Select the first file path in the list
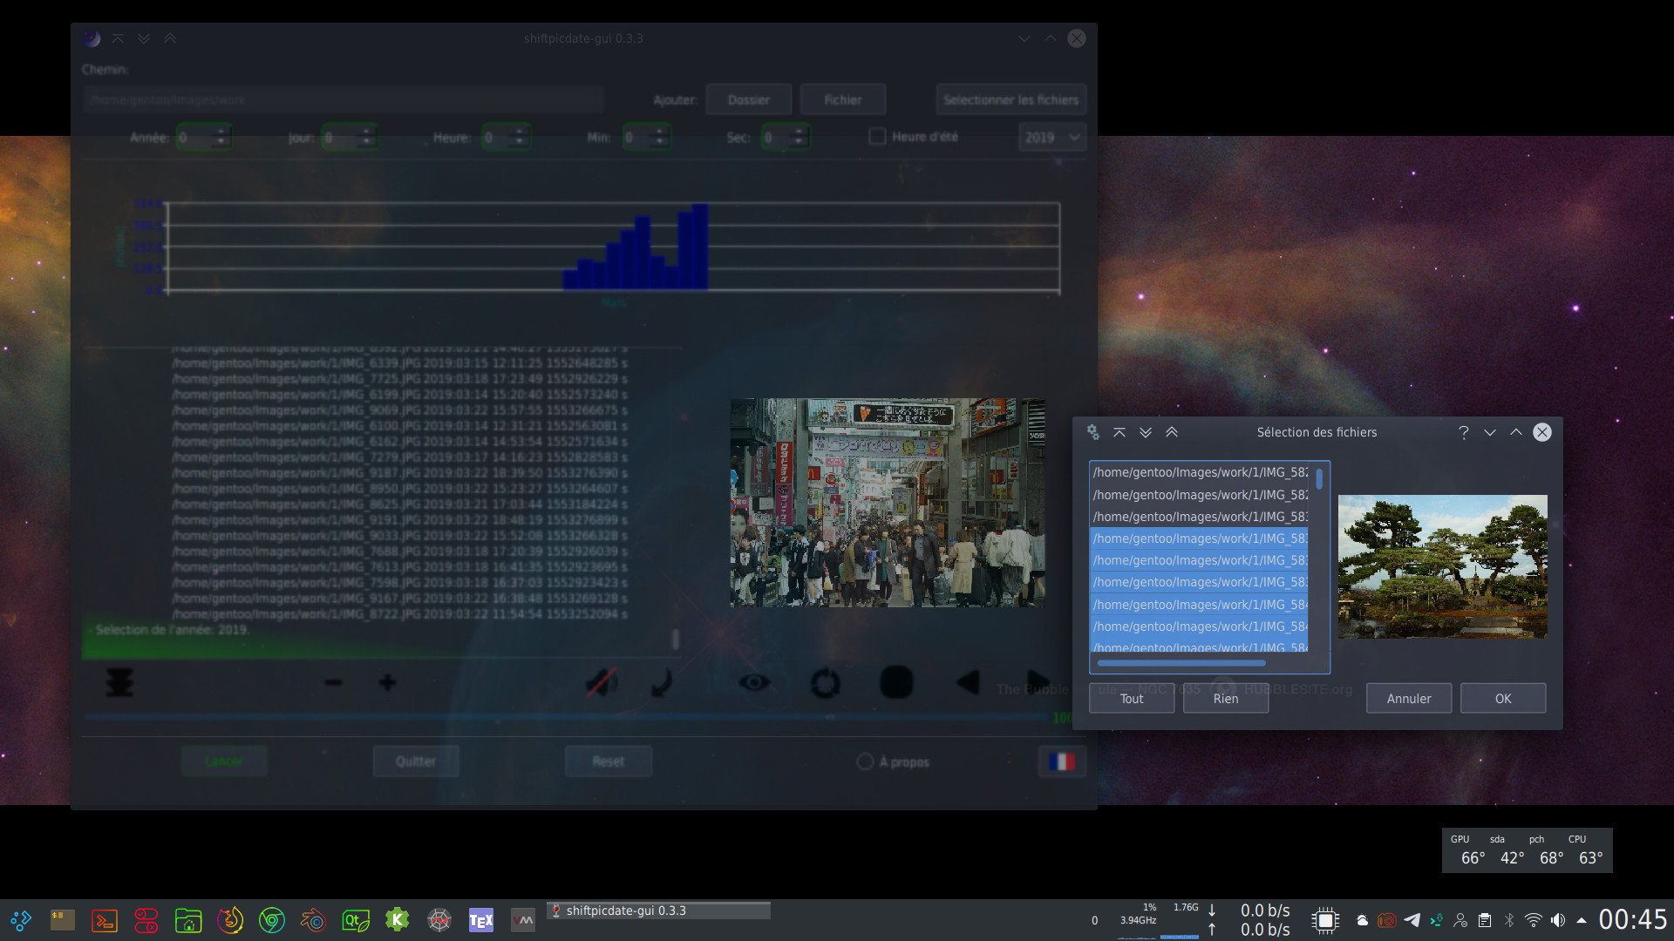This screenshot has height=941, width=1674. (x=1199, y=472)
